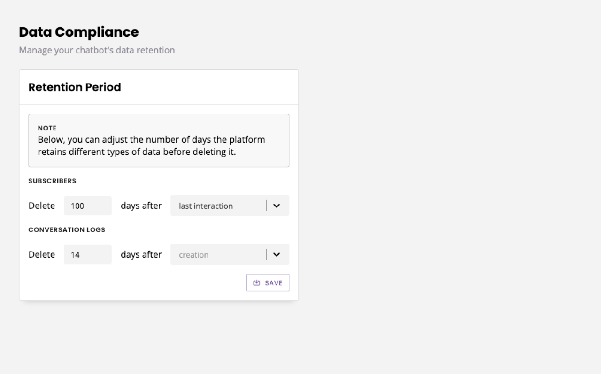601x374 pixels.
Task: Click the 'days after' label beside the 100 field
Action: click(141, 206)
